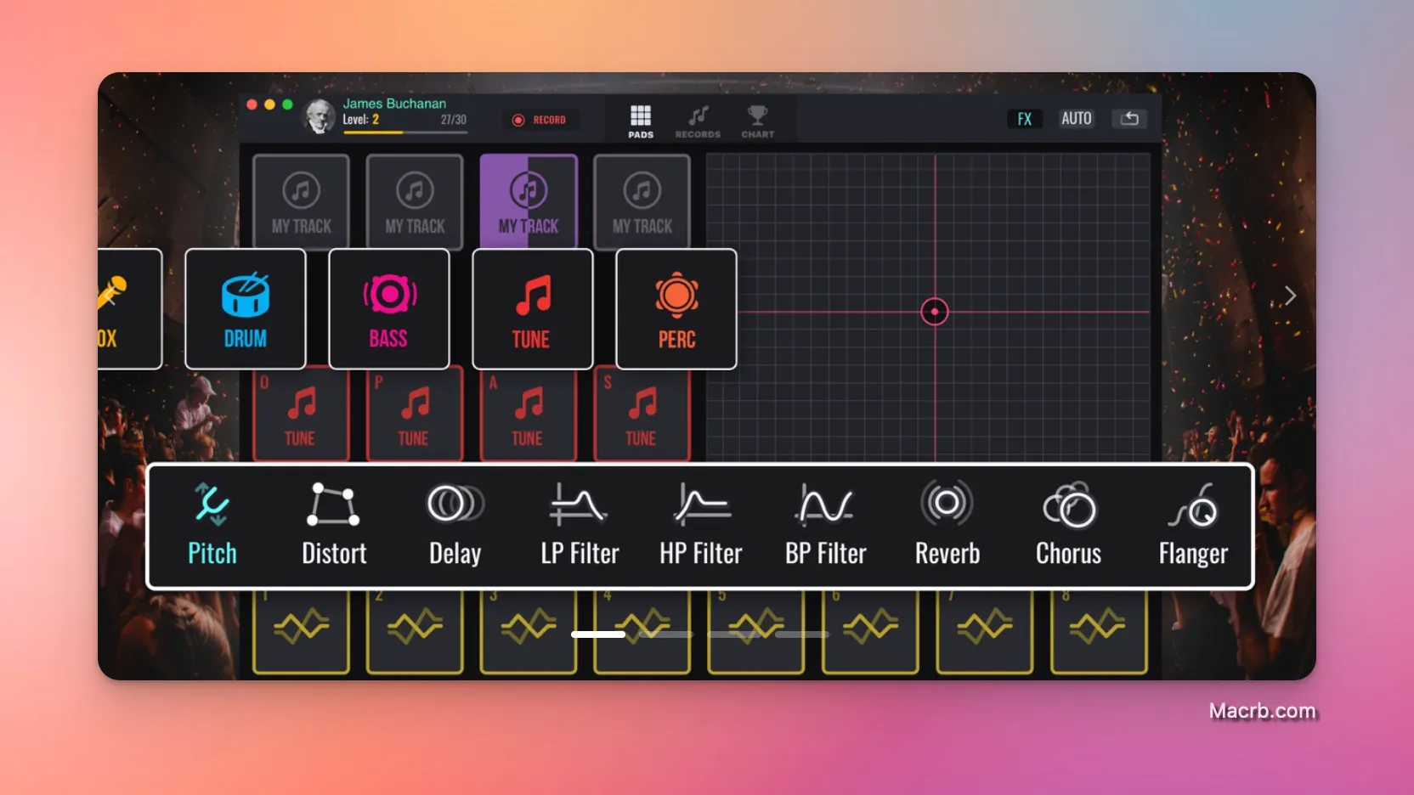Open the BASS sound category
This screenshot has height=795, width=1414.
389,309
